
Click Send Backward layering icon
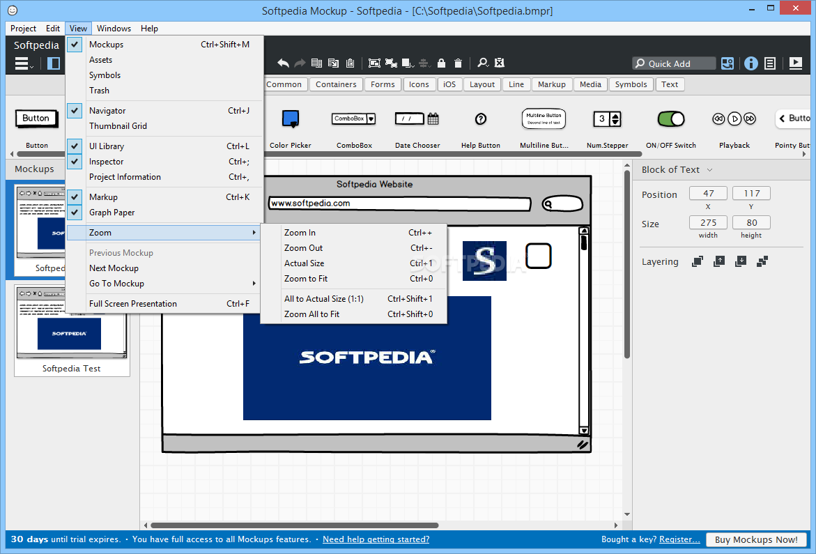coord(741,261)
